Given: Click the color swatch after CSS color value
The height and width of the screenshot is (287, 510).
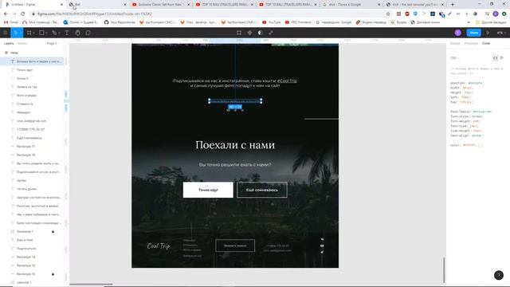Looking at the screenshot, I should (481, 145).
